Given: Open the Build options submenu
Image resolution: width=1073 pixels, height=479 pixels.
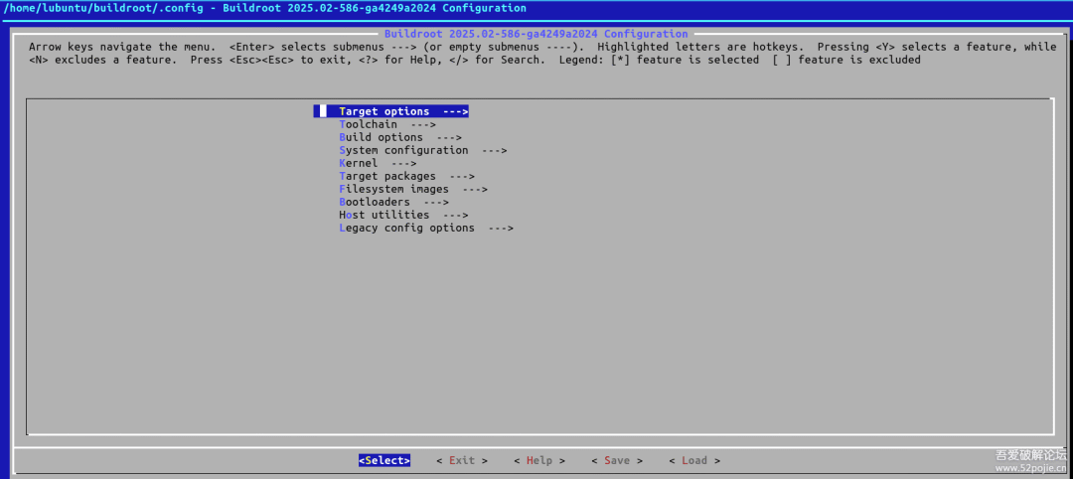Looking at the screenshot, I should point(400,137).
